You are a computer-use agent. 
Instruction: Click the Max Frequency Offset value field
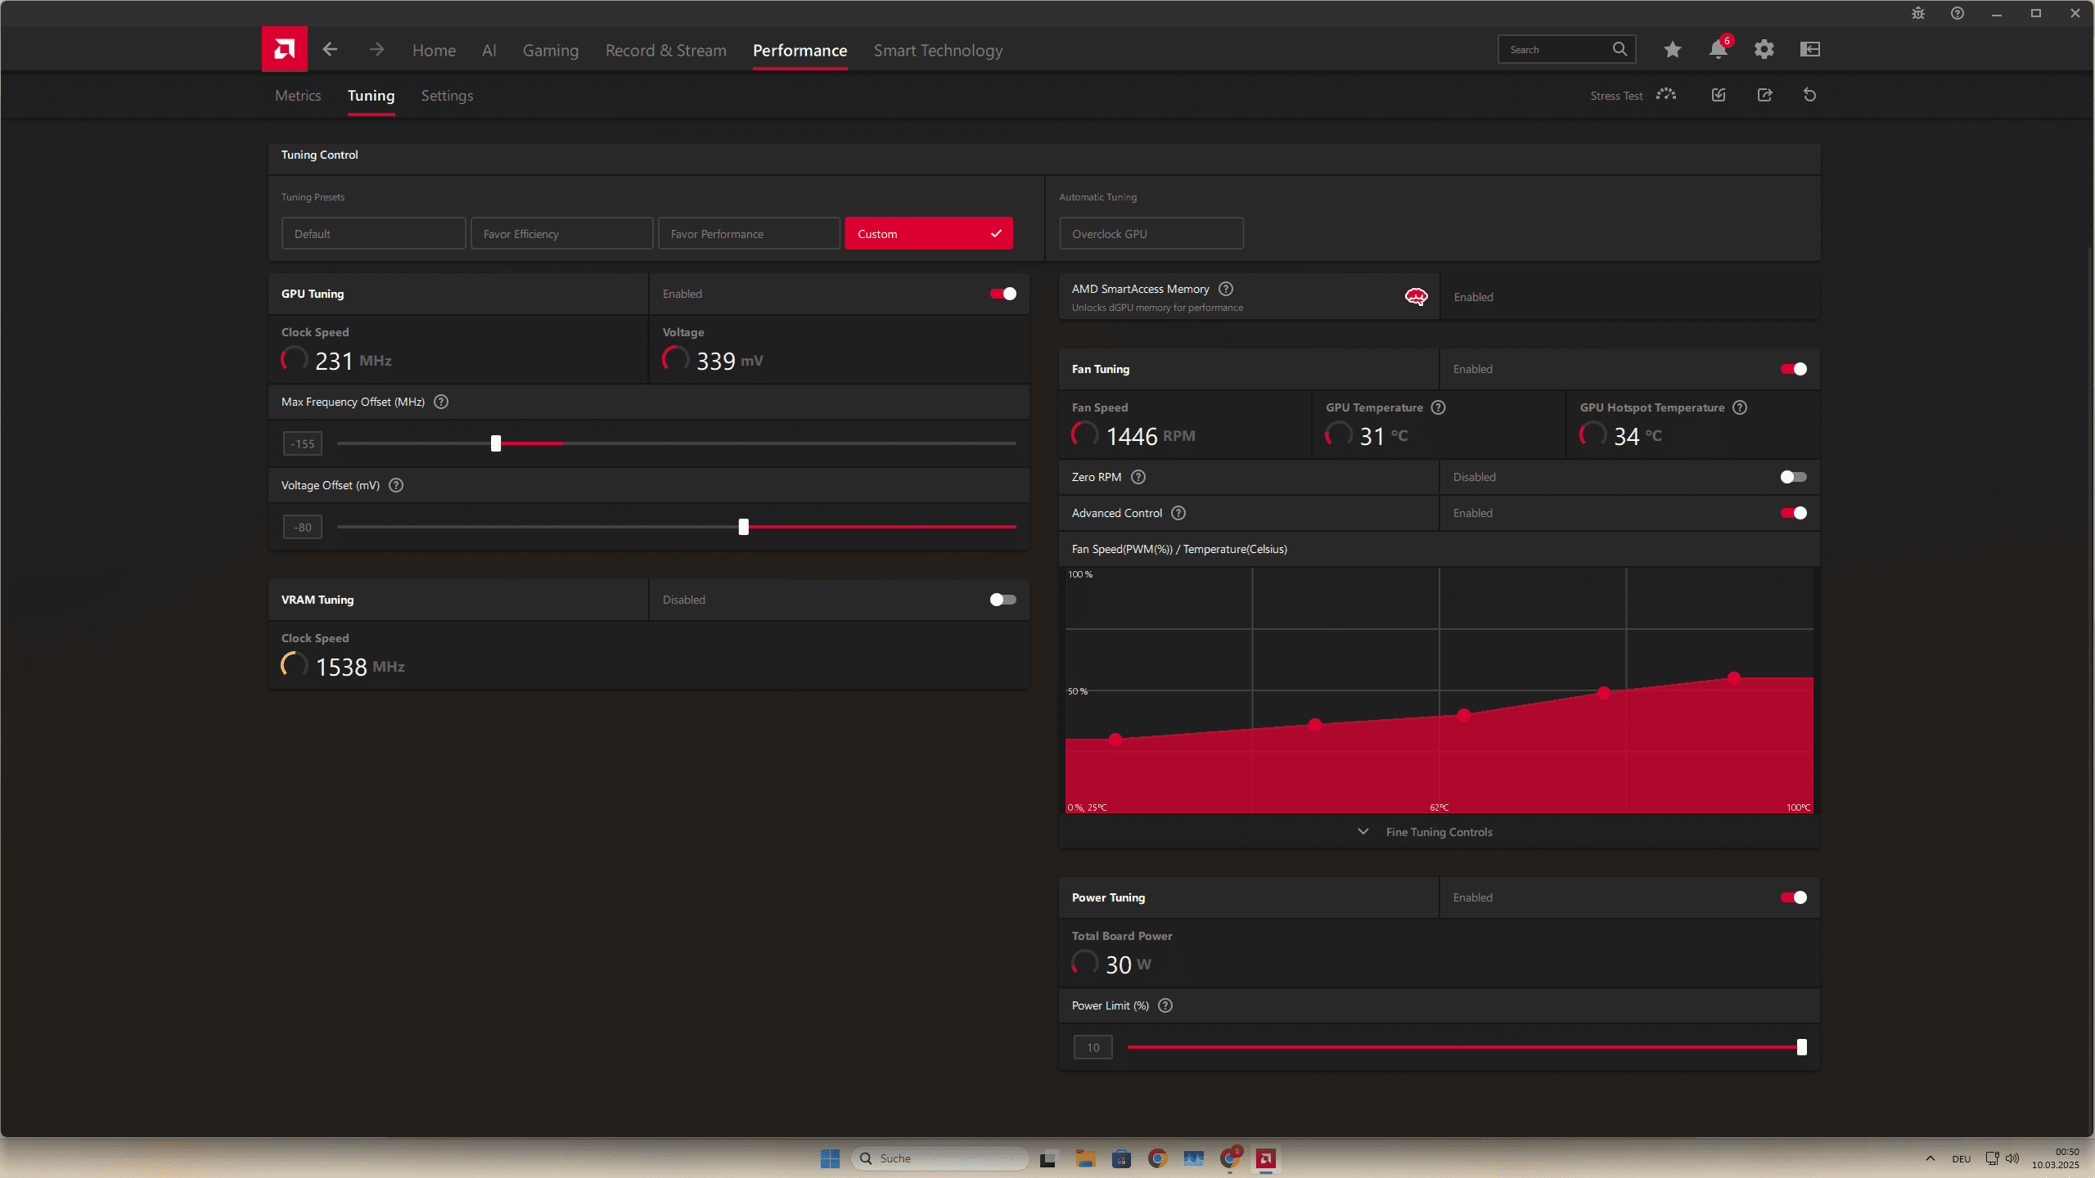[303, 443]
